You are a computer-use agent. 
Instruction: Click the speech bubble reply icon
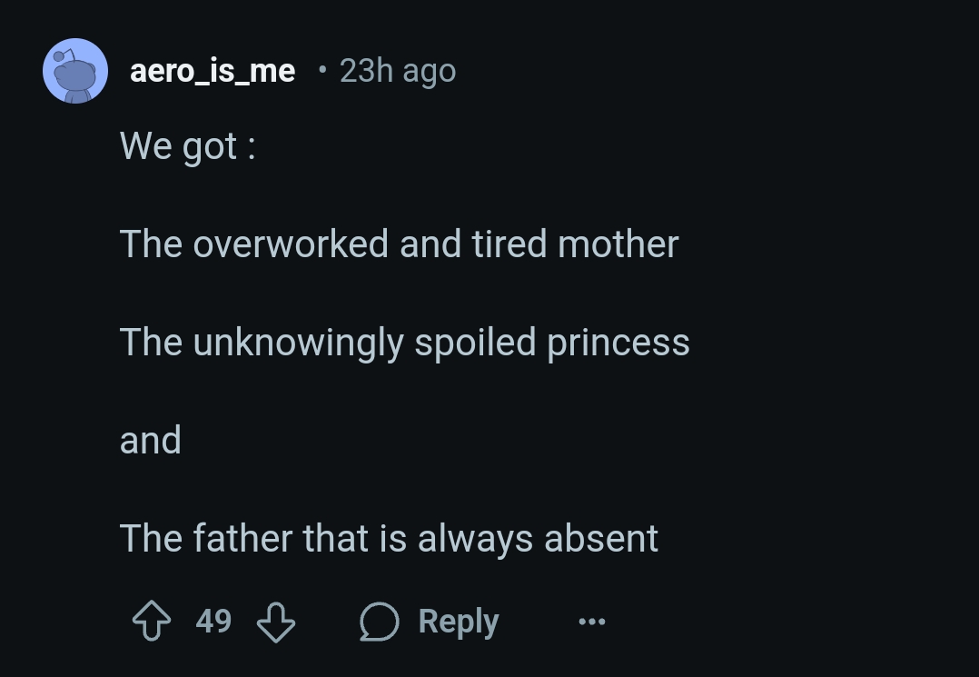tap(379, 622)
